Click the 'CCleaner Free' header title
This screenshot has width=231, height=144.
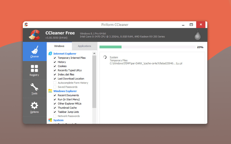[x=60, y=33]
